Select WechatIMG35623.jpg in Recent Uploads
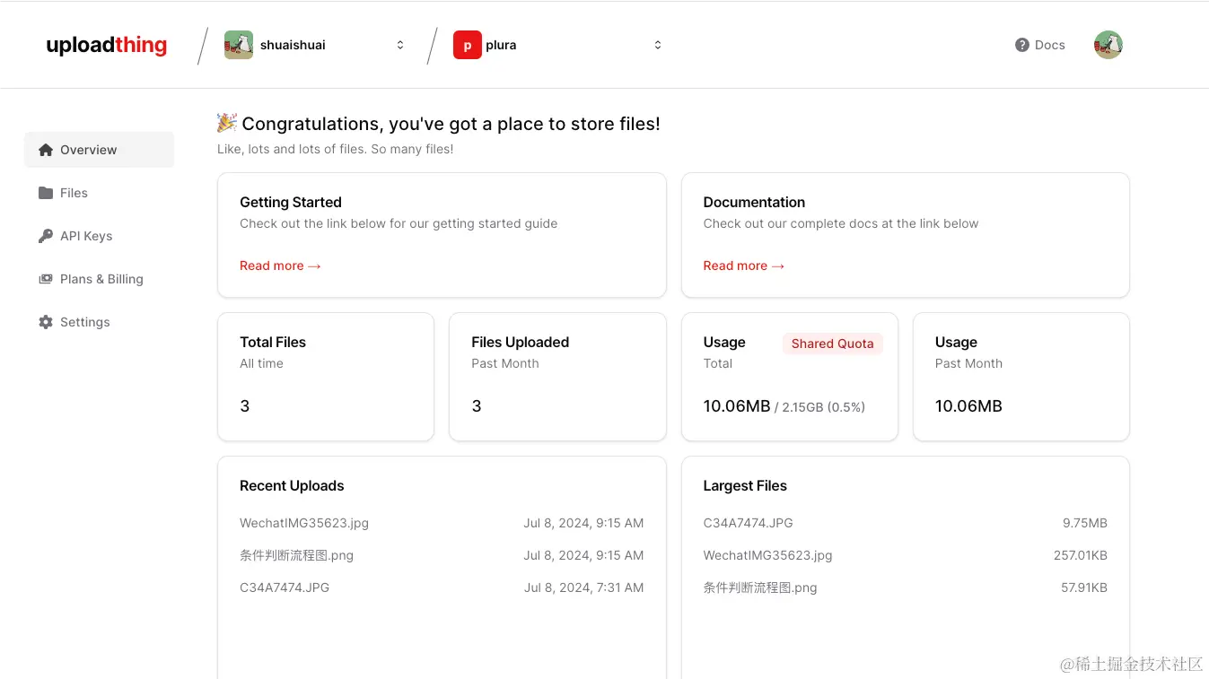 (304, 523)
